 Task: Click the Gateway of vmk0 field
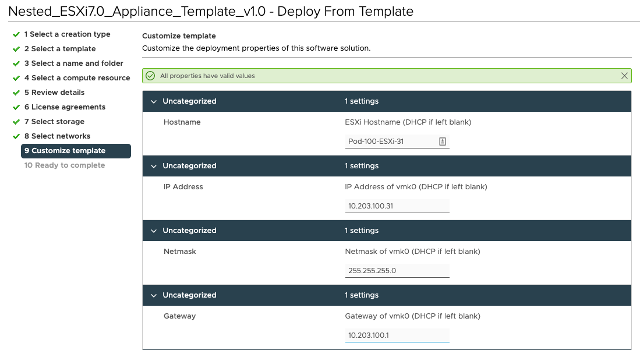click(397, 335)
